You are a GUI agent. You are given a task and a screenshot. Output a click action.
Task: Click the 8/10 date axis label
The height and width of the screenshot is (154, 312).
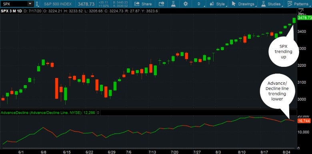tap(242, 152)
